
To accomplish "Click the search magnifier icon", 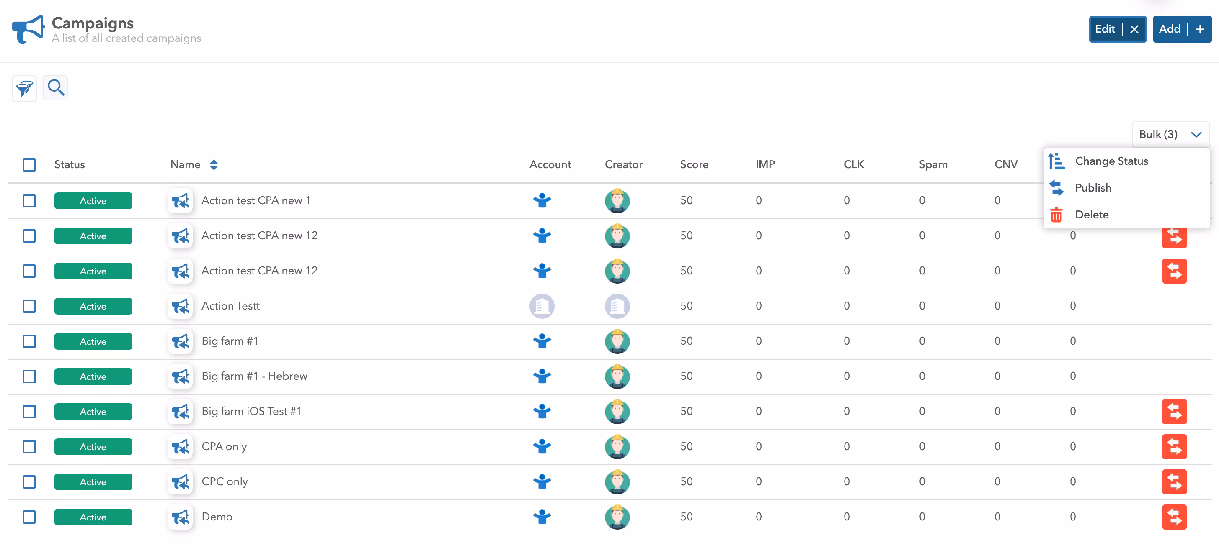I will [55, 88].
